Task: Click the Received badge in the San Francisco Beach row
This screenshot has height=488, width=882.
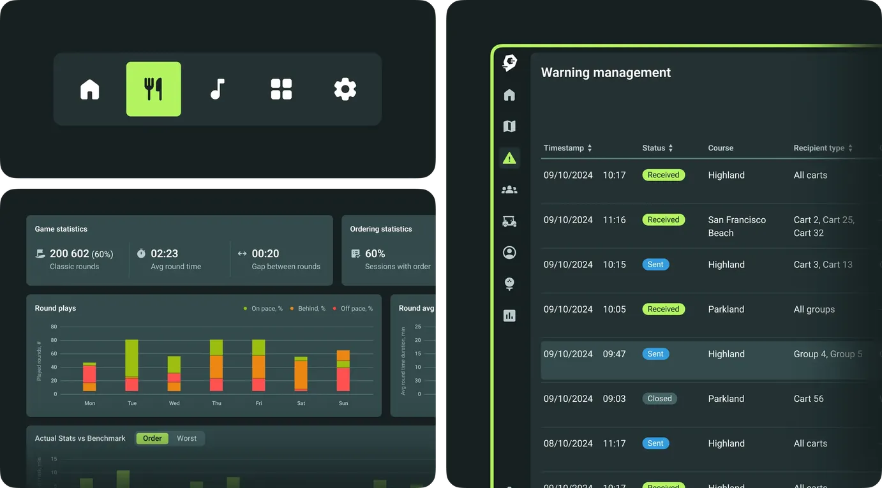Action: click(664, 219)
